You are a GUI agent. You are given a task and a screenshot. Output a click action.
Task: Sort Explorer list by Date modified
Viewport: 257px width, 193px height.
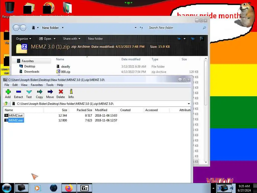pyautogui.click(x=131, y=59)
